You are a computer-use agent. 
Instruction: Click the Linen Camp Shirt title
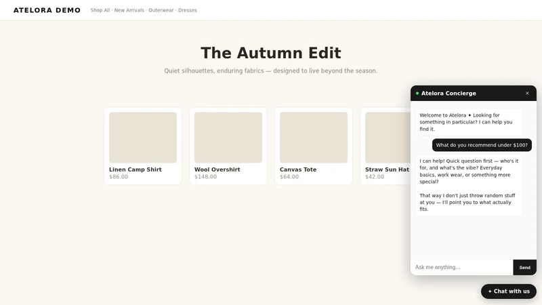point(135,169)
